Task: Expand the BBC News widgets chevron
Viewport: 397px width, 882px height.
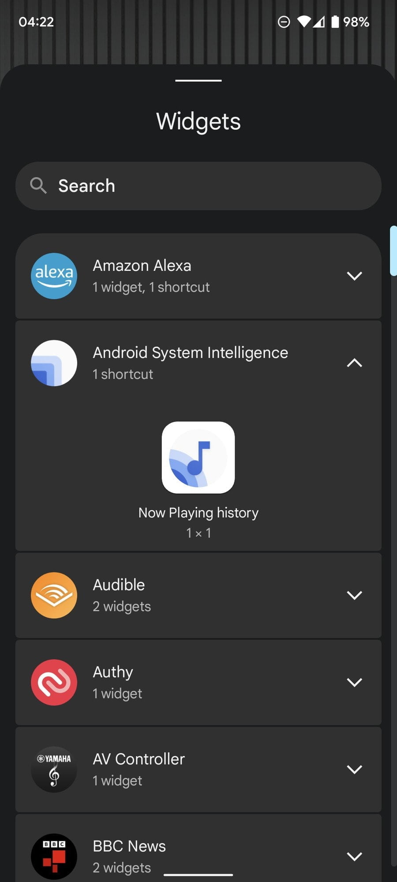Action: pyautogui.click(x=354, y=856)
